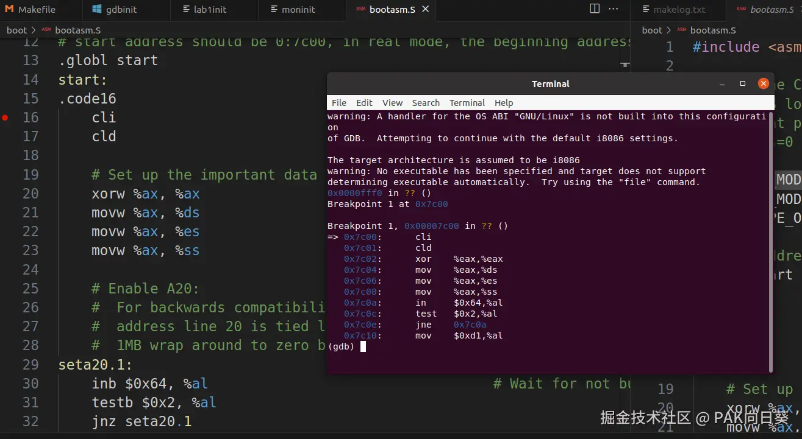Image resolution: width=802 pixels, height=439 pixels.
Task: Close the Terminal window with orange button
Action: click(763, 84)
